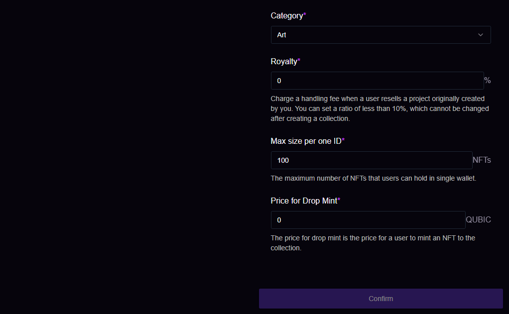This screenshot has height=314, width=509.
Task: Focus the Royalty input field
Action: [x=377, y=81]
